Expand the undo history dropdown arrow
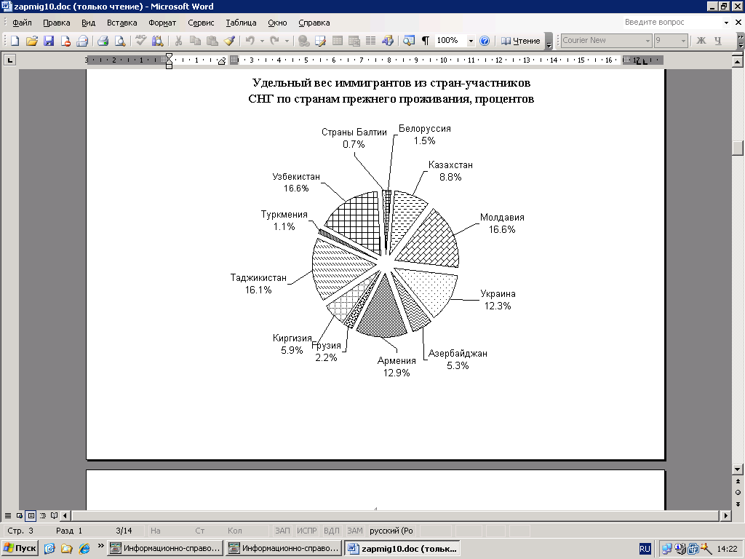 (262, 41)
